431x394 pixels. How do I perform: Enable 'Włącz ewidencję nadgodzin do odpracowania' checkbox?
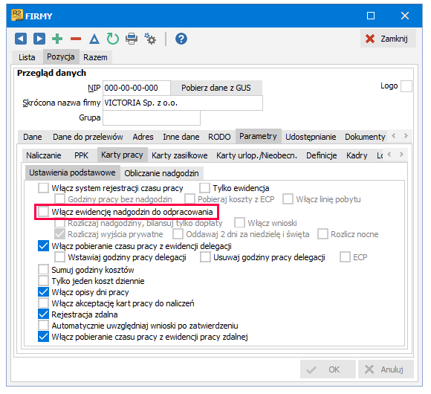pos(43,212)
